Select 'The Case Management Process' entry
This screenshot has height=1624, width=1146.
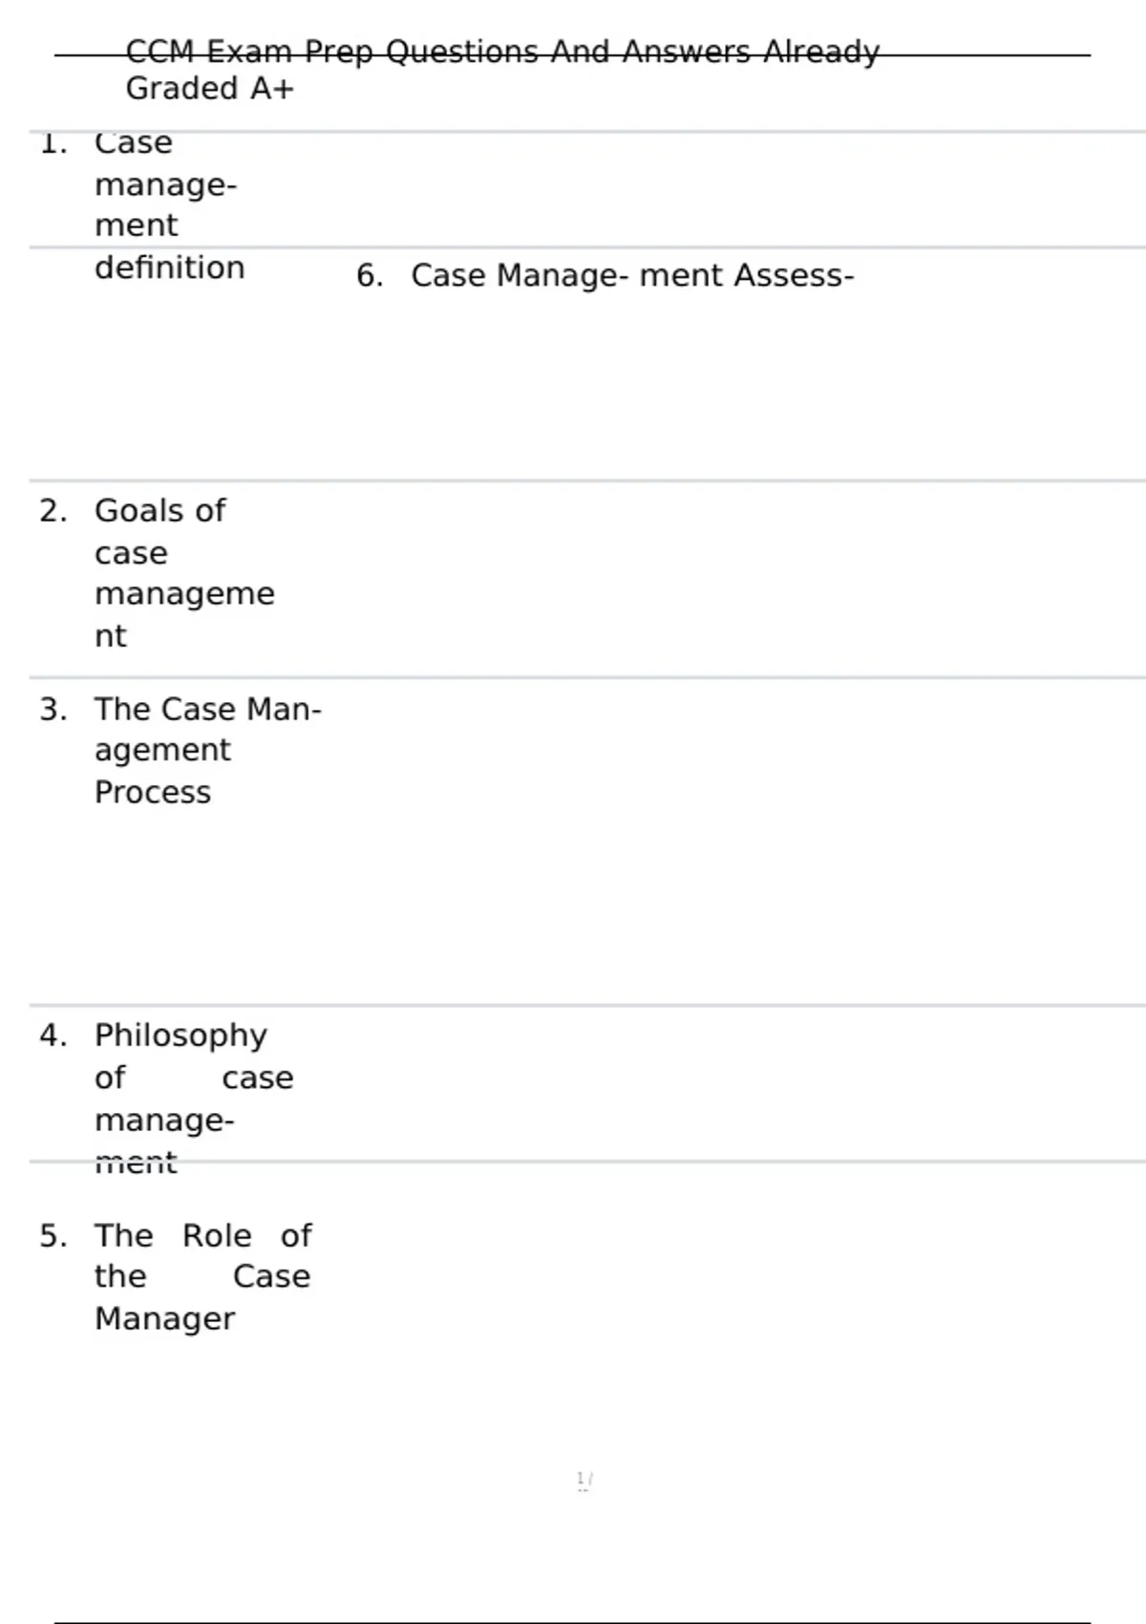[x=208, y=751]
